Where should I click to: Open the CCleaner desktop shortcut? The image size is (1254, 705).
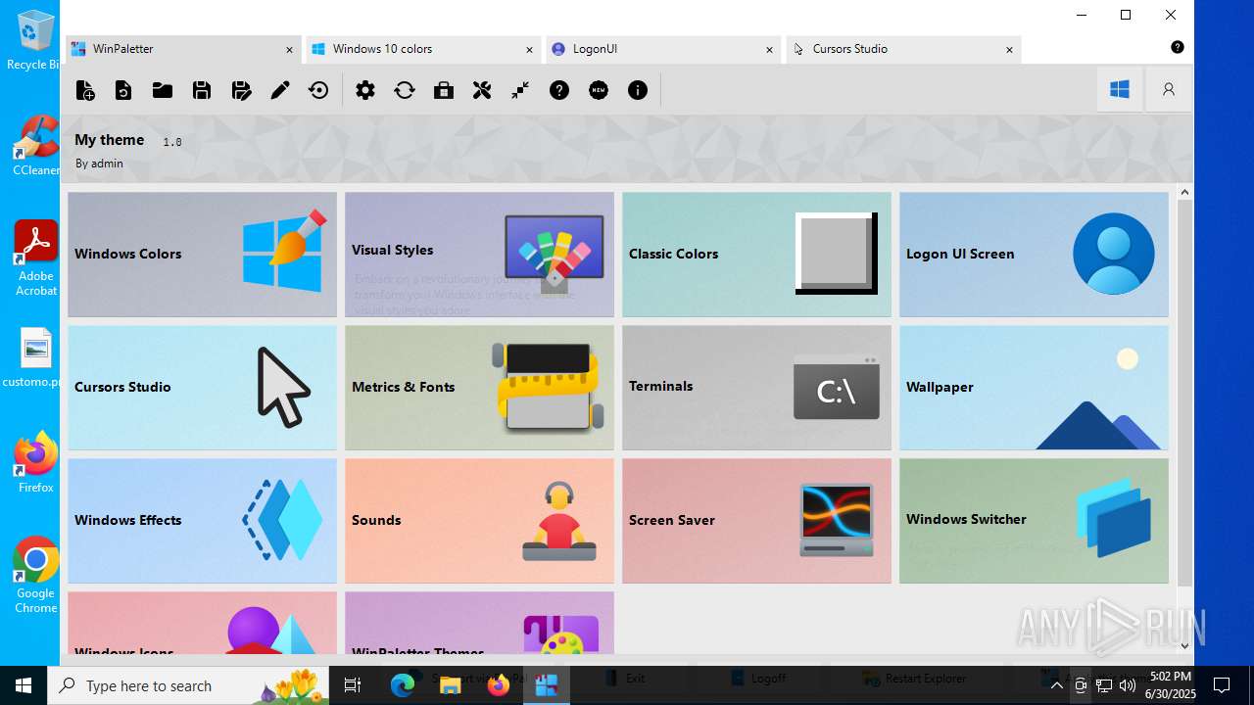pyautogui.click(x=35, y=145)
